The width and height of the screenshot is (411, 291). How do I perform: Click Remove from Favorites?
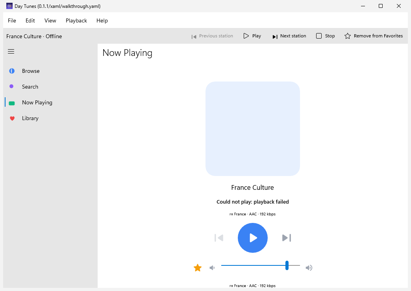pos(374,36)
